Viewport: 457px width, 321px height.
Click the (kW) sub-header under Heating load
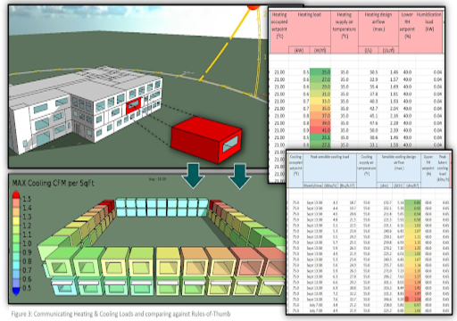299,50
